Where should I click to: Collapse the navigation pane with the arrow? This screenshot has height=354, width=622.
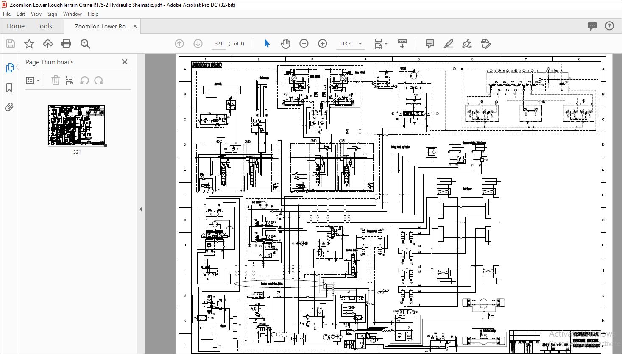pos(141,209)
